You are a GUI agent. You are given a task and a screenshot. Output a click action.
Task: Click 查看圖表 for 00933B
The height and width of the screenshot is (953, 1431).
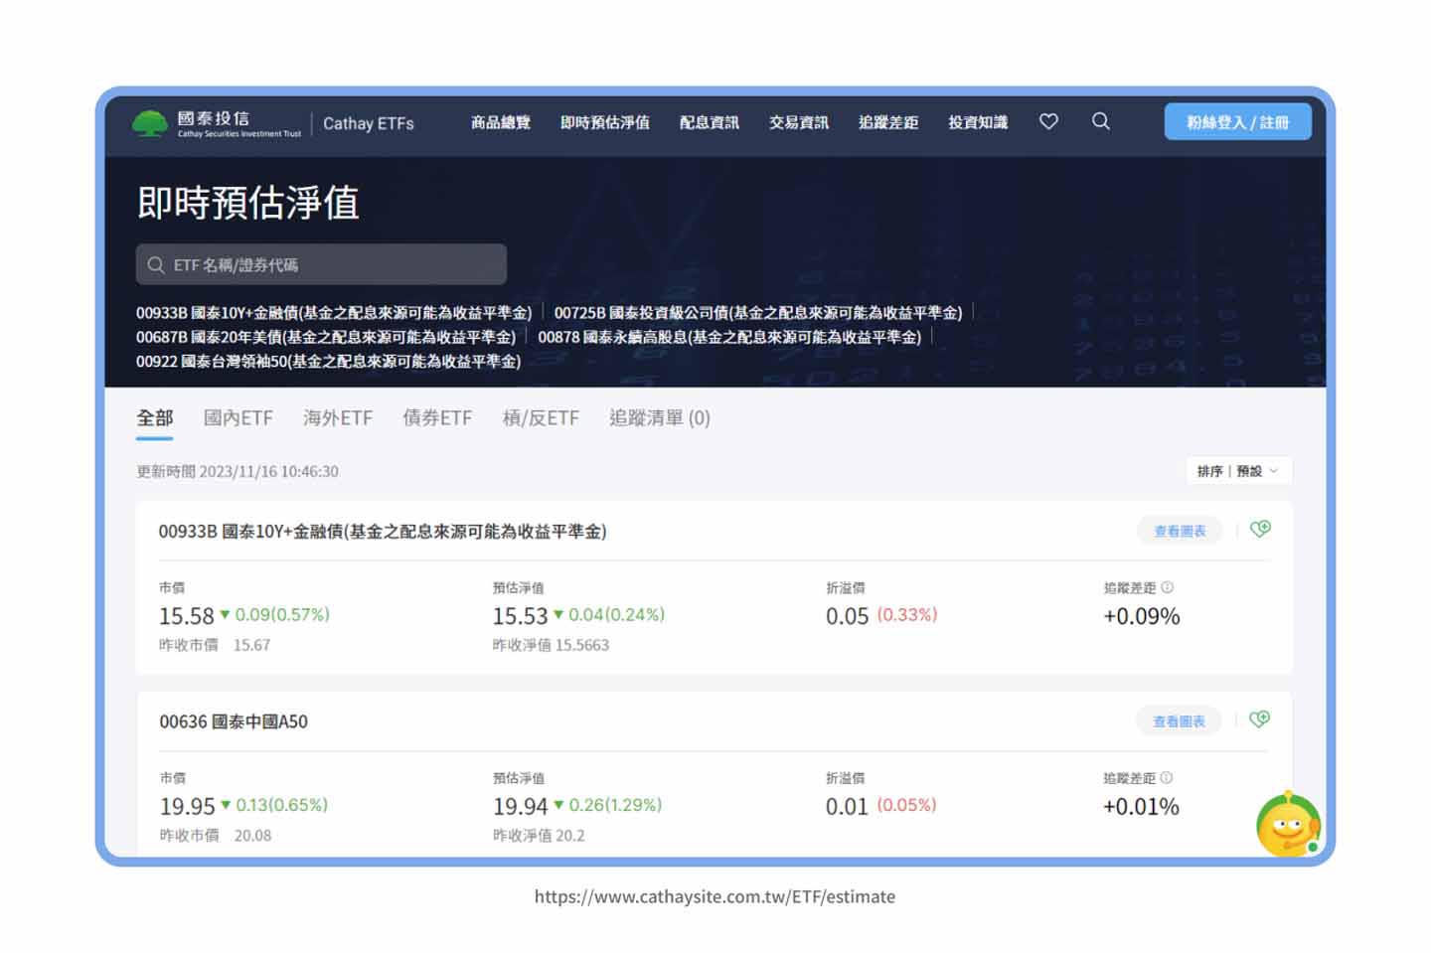click(x=1180, y=531)
